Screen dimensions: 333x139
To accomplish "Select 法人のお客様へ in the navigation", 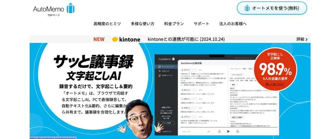I will click(233, 24).
